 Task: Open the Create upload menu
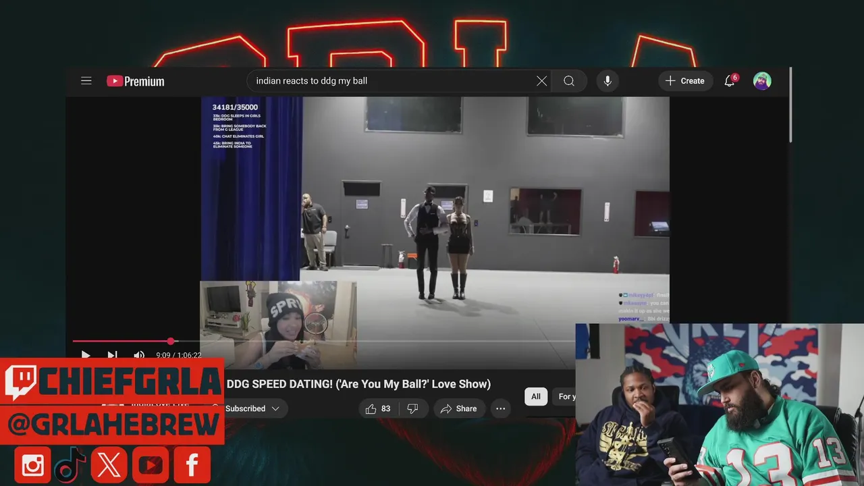pos(685,81)
